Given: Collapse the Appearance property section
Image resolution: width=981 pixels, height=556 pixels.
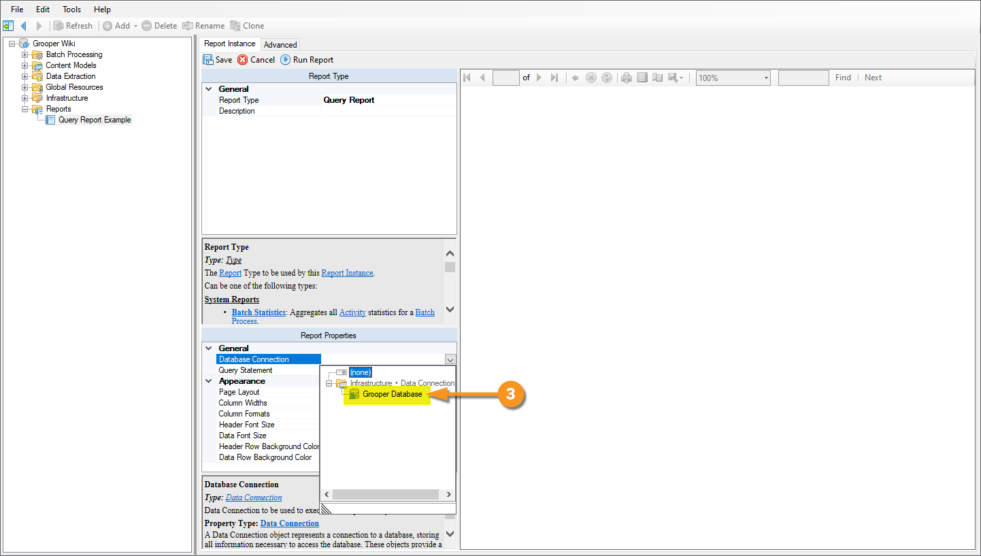Looking at the screenshot, I should click(x=209, y=381).
